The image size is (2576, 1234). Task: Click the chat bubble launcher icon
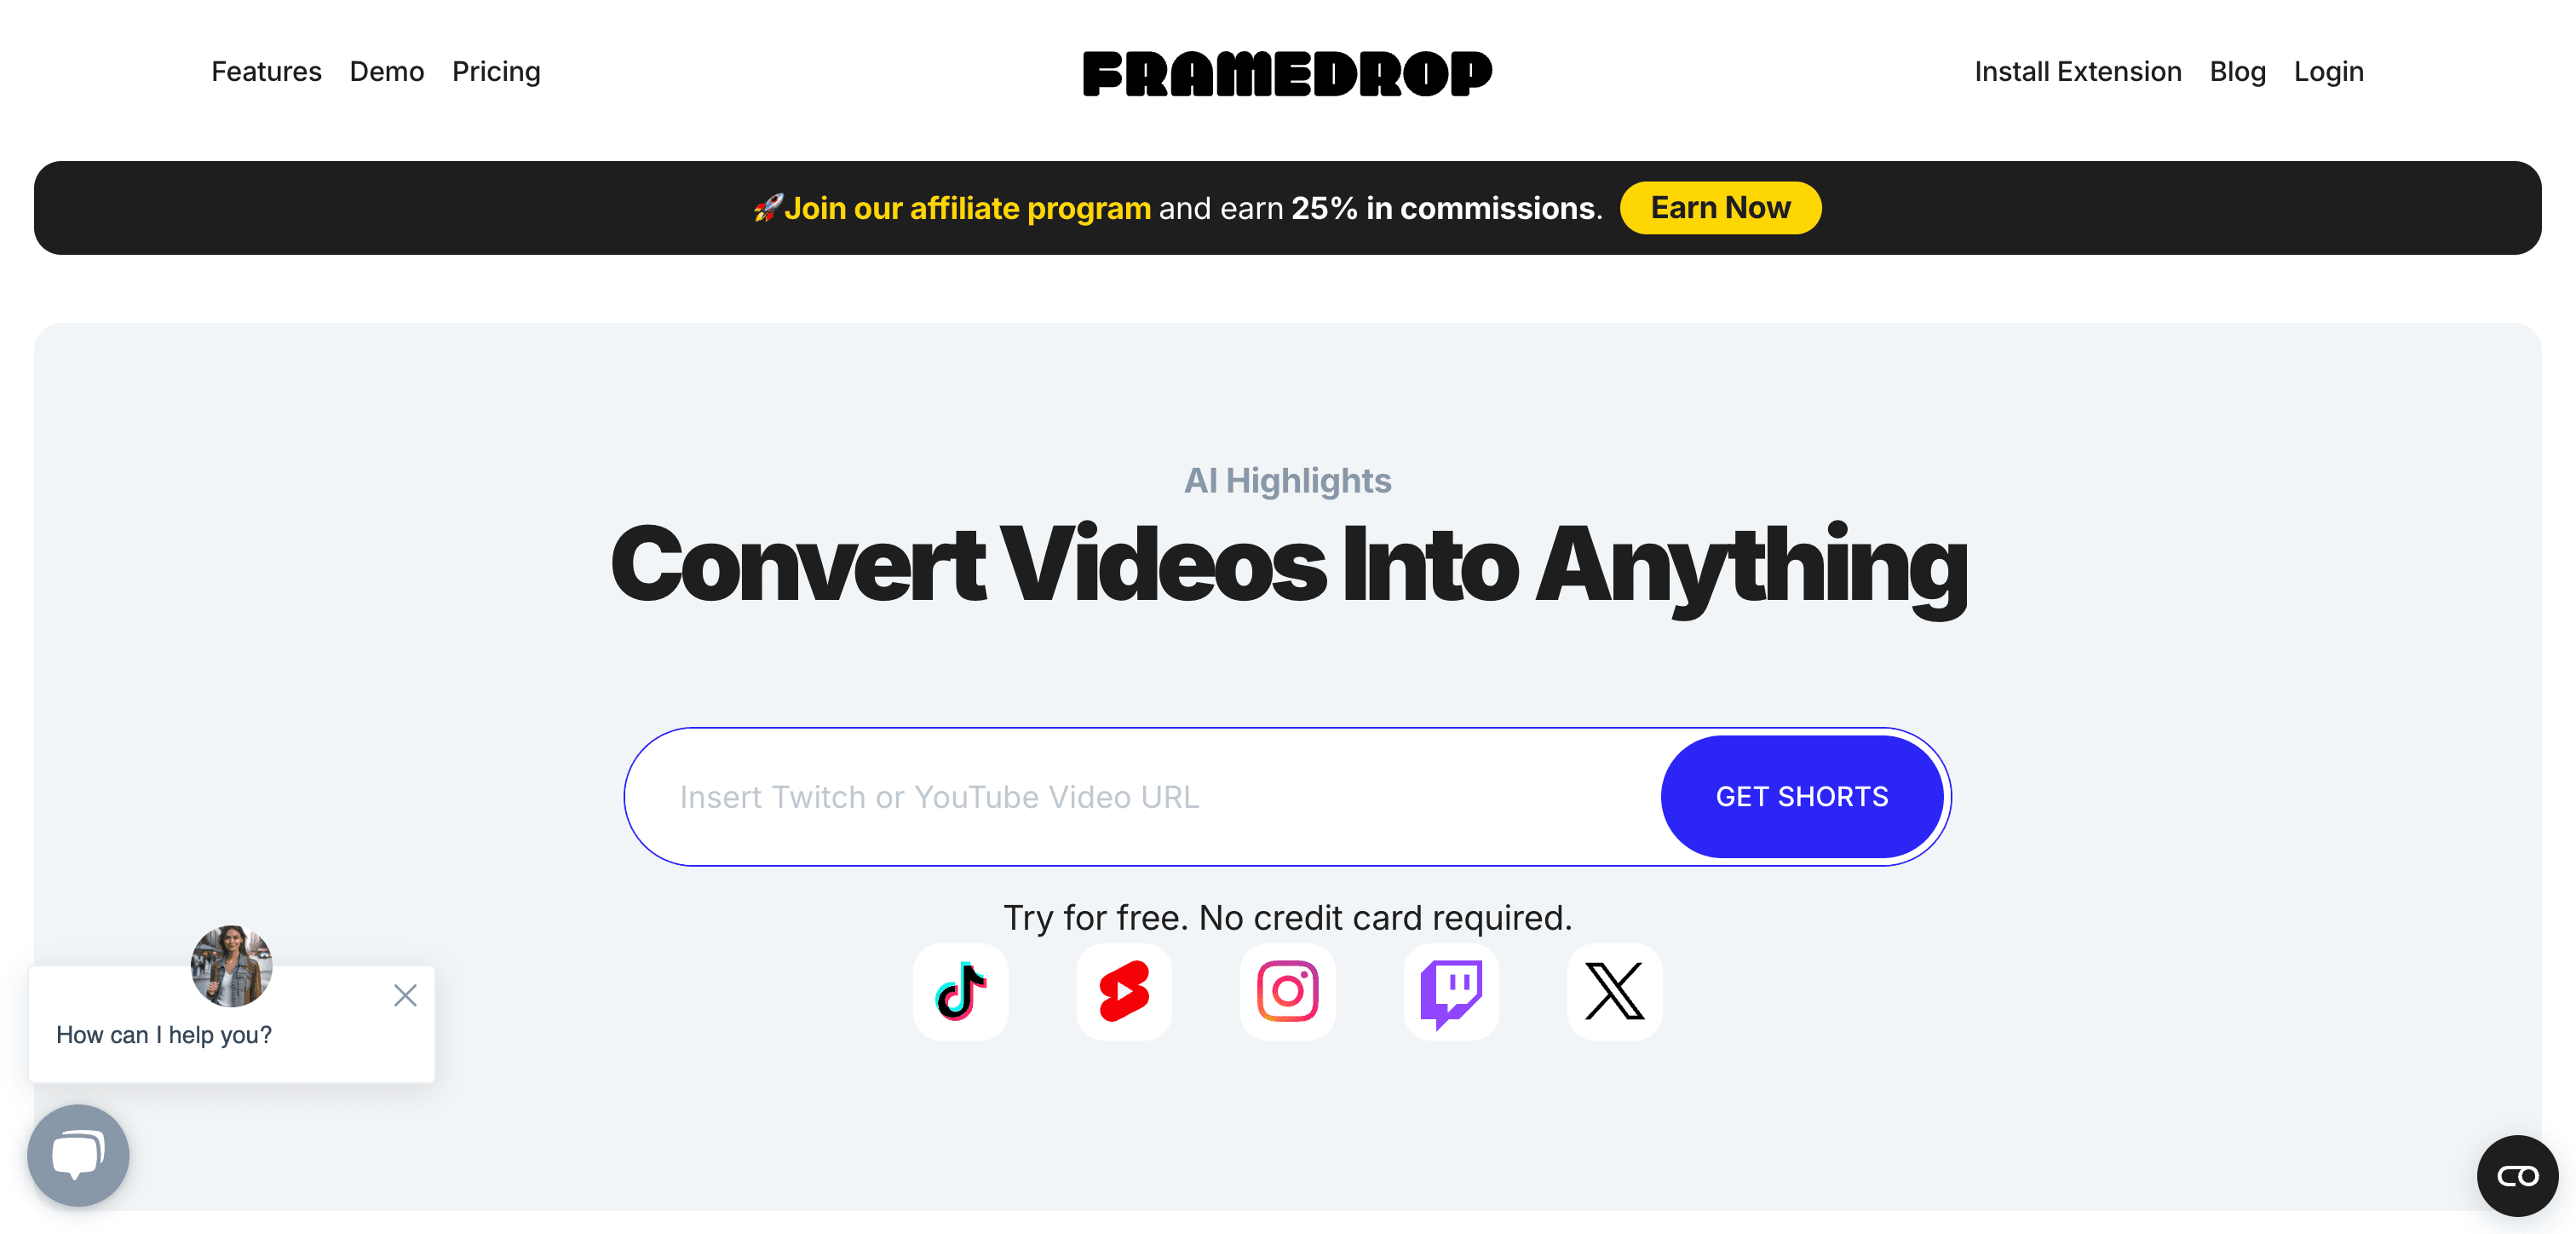point(78,1152)
